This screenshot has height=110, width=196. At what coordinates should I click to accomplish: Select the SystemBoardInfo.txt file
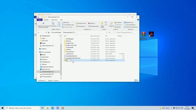[x=71, y=56]
